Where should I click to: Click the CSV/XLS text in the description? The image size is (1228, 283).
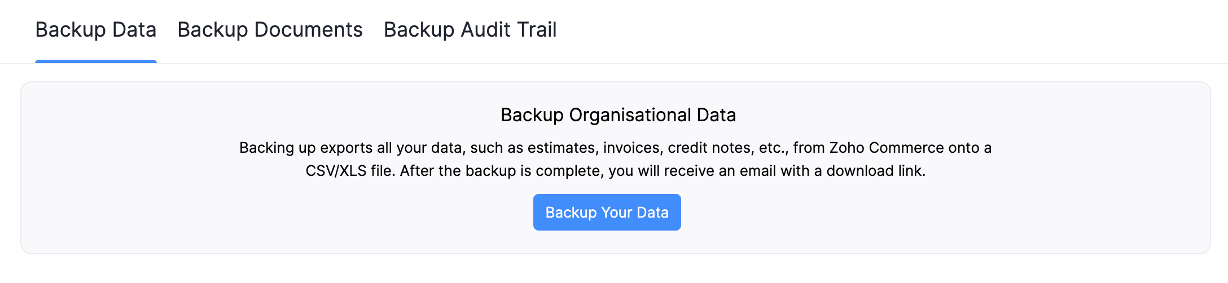tap(336, 171)
